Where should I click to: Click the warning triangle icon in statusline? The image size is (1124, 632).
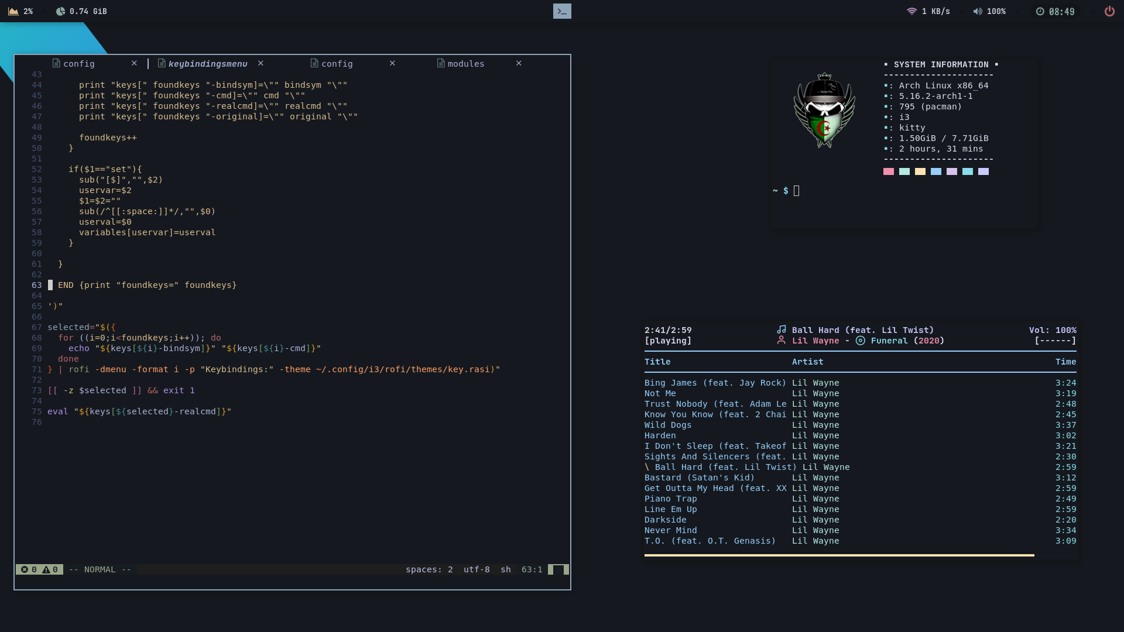pyautogui.click(x=46, y=569)
